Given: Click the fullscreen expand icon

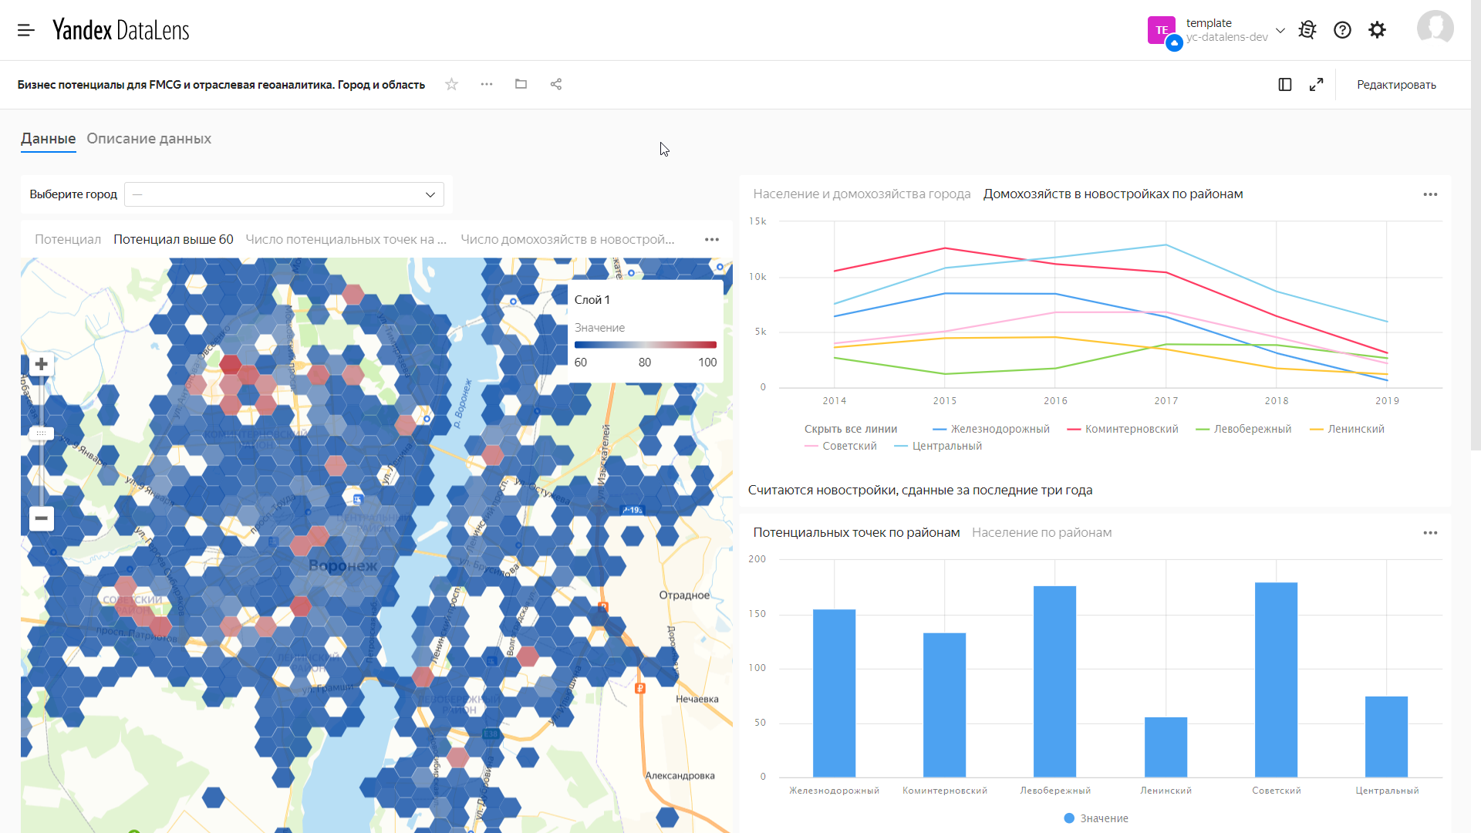Looking at the screenshot, I should [1315, 84].
